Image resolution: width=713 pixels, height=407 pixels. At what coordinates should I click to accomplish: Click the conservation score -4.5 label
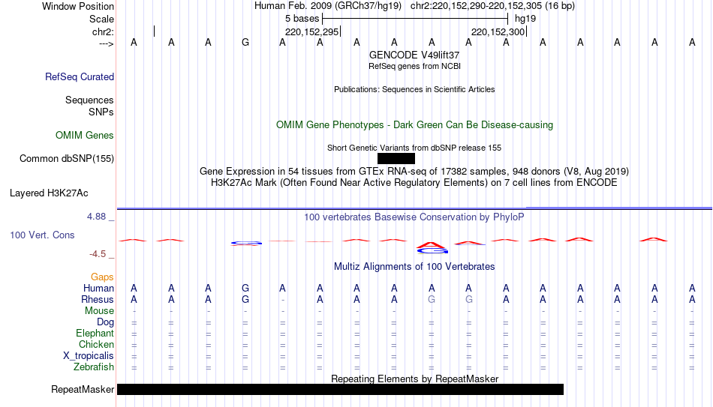[98, 254]
